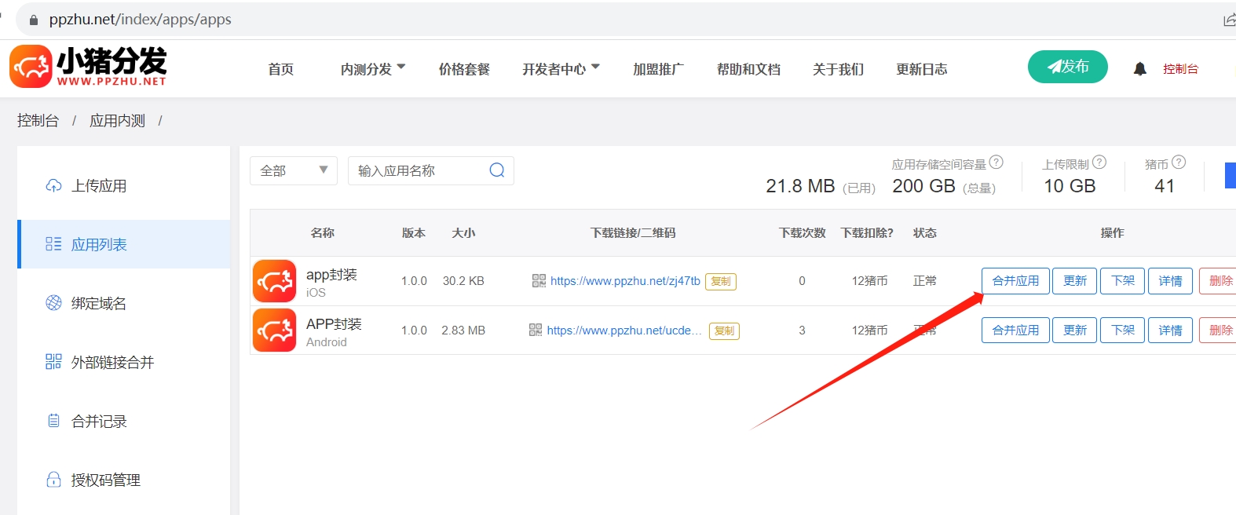Click the 小猪分发 site logo

tap(88, 67)
